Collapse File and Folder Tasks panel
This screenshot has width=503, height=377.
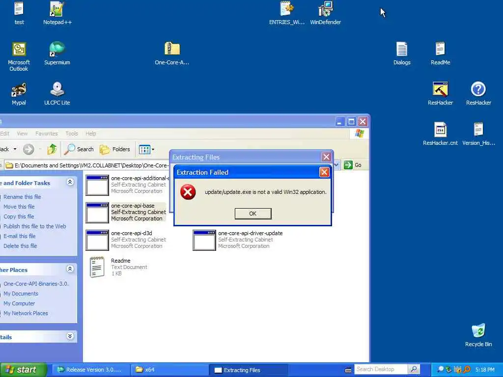point(70,183)
